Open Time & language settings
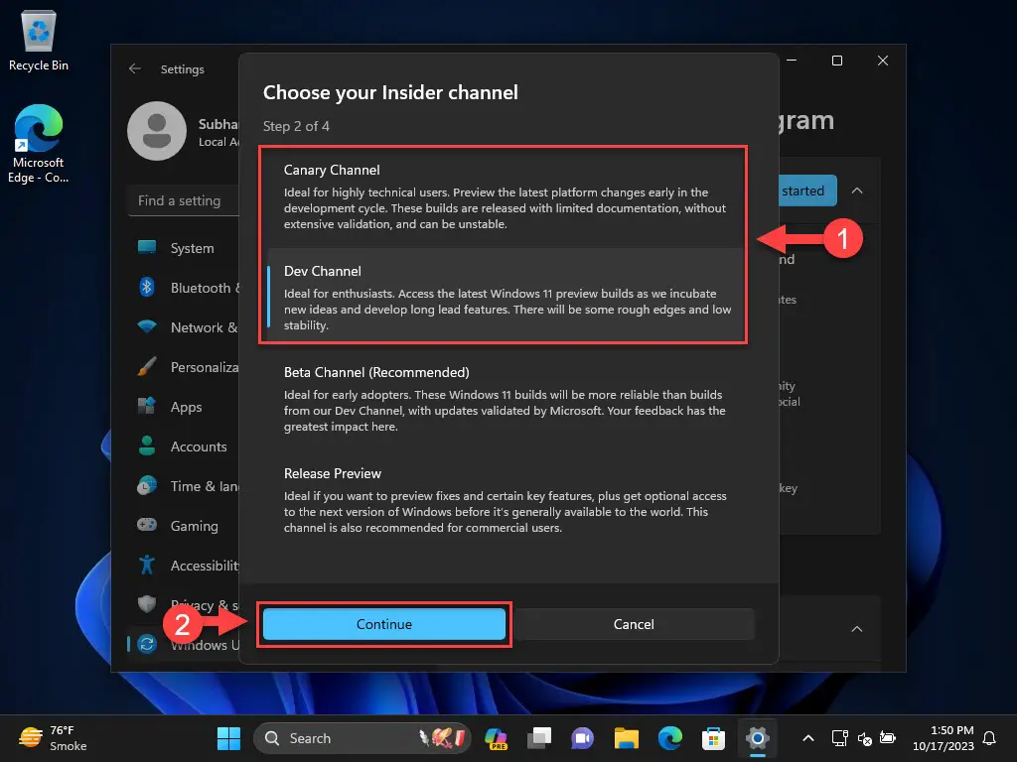 (x=185, y=486)
